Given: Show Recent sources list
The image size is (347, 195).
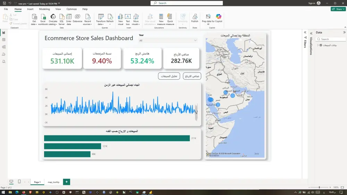Looking at the screenshot, I should (x=88, y=19).
